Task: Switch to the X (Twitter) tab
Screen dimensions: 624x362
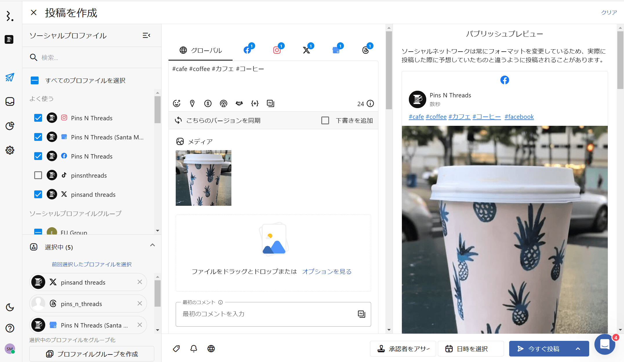Action: pos(306,50)
